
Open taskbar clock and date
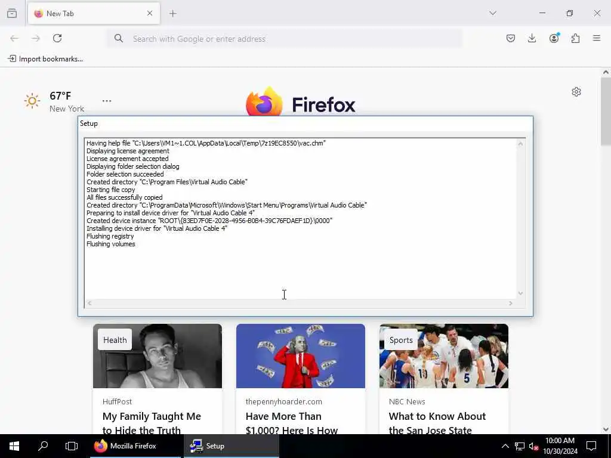coord(560,446)
